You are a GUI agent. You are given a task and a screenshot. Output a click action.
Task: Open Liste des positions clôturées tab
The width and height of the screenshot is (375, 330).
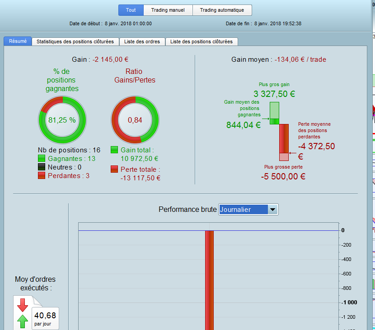click(202, 41)
